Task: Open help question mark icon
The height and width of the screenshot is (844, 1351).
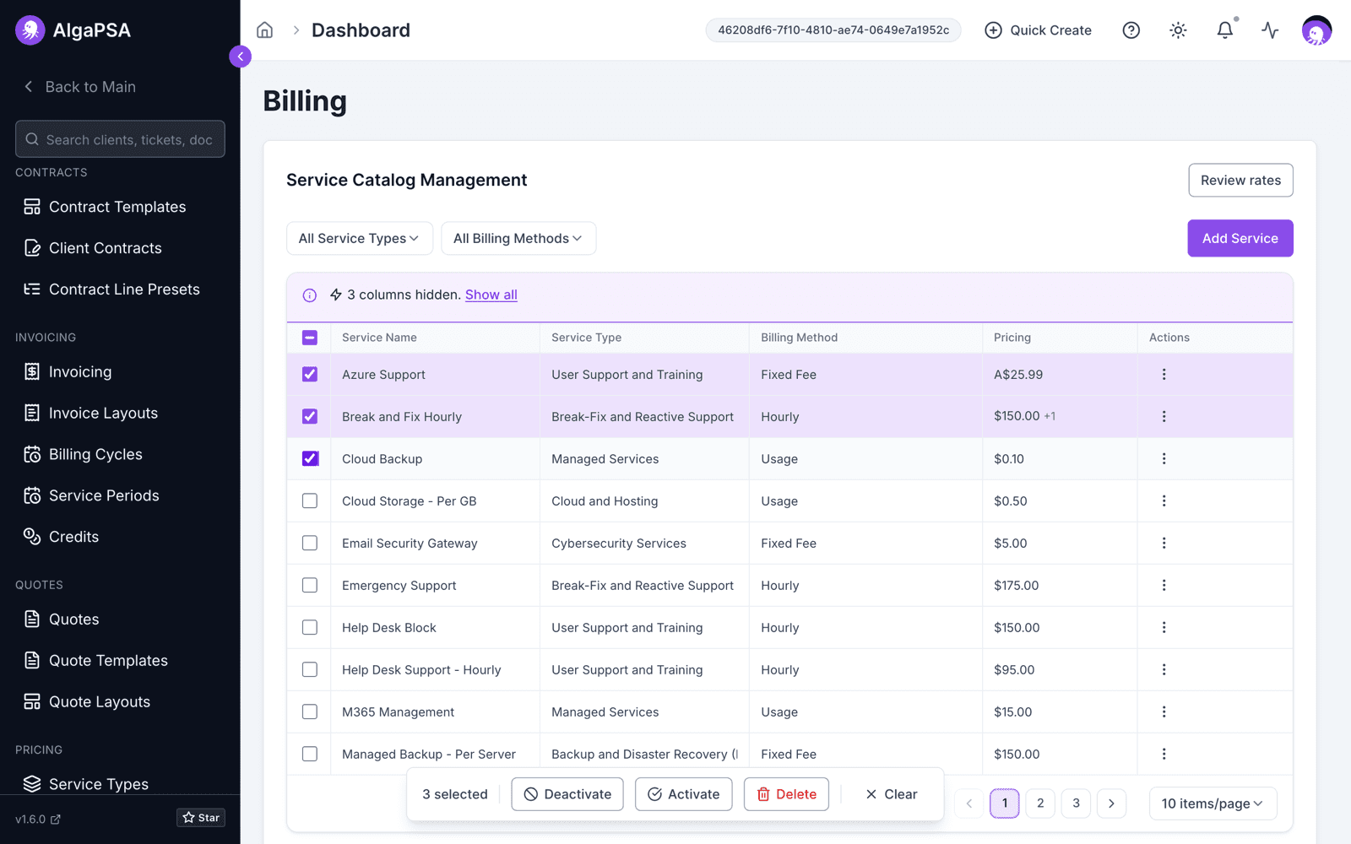Action: coord(1131,30)
